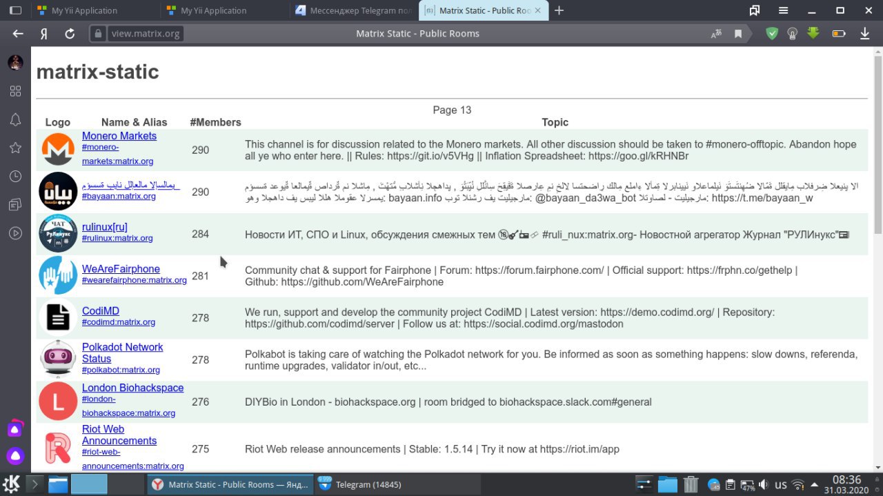Open browsing history clock in the sidebar
This screenshot has width=883, height=496.
(x=15, y=177)
